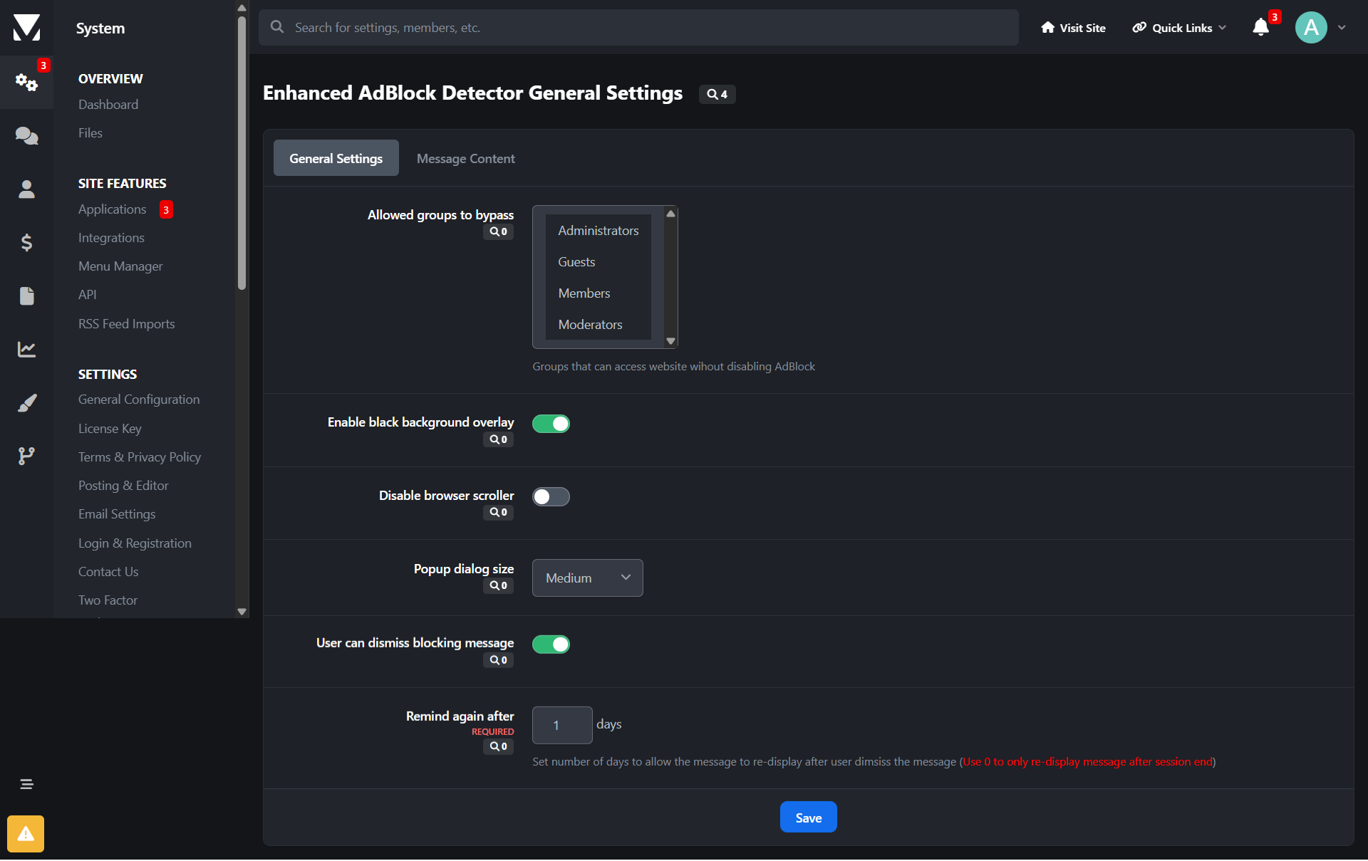Click the Invision logo at the top left
The image size is (1368, 861).
(x=26, y=28)
